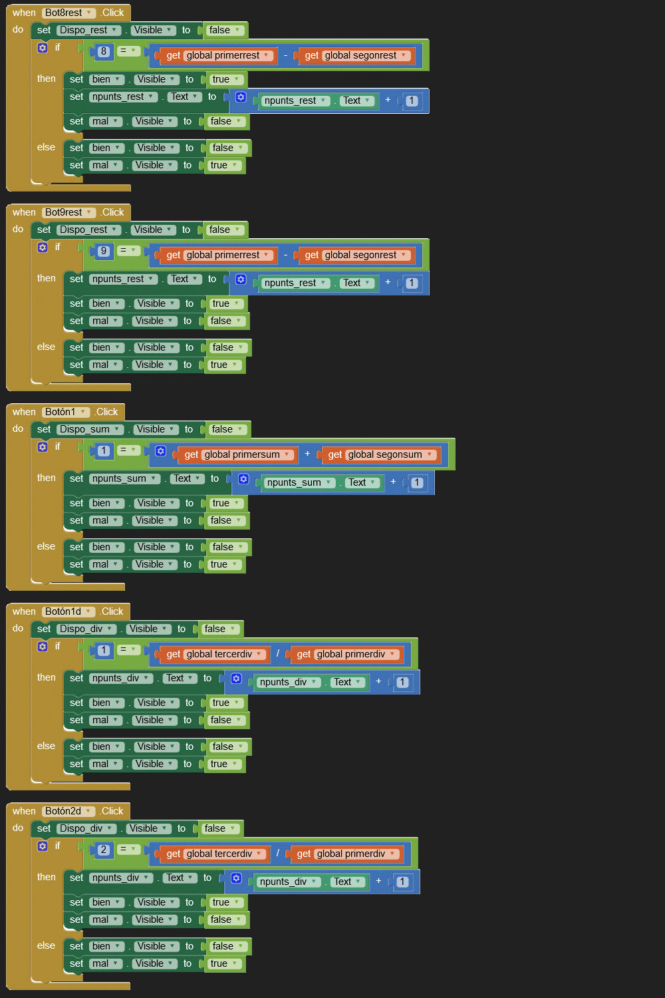Open the if-block gear in Botón2d handler

click(x=43, y=846)
